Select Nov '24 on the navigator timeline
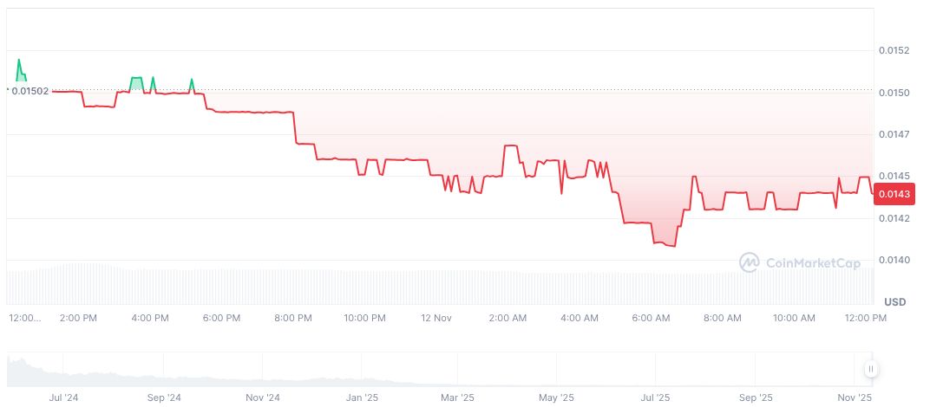The image size is (930, 407). (x=262, y=397)
